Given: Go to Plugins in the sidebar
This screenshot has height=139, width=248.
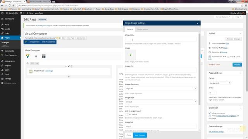Looking at the screenshot, I should [8, 65].
